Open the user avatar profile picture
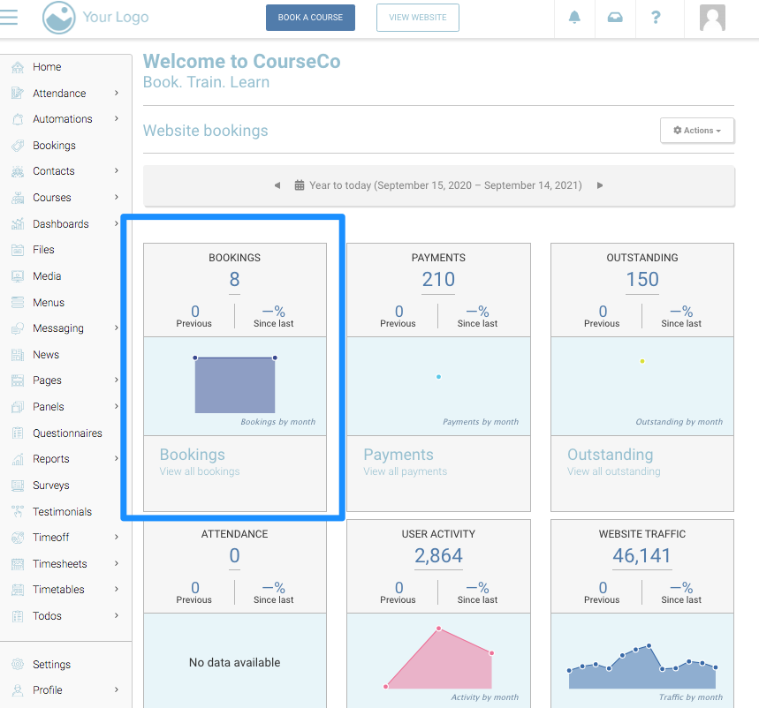 coord(712,18)
